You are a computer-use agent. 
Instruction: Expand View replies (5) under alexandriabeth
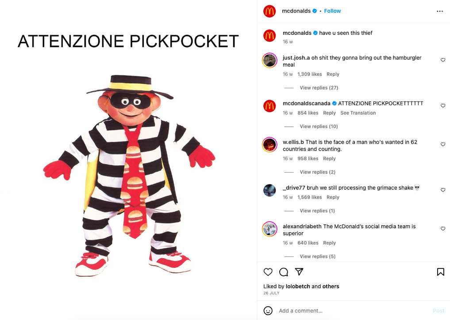pyautogui.click(x=317, y=256)
